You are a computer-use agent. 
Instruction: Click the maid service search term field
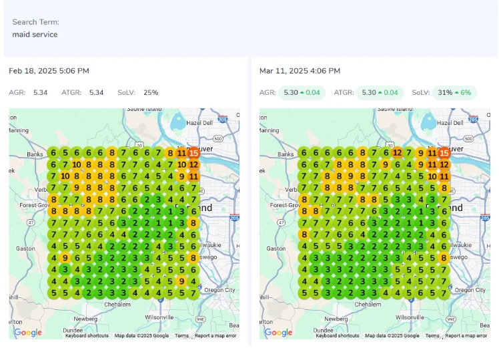coord(35,34)
